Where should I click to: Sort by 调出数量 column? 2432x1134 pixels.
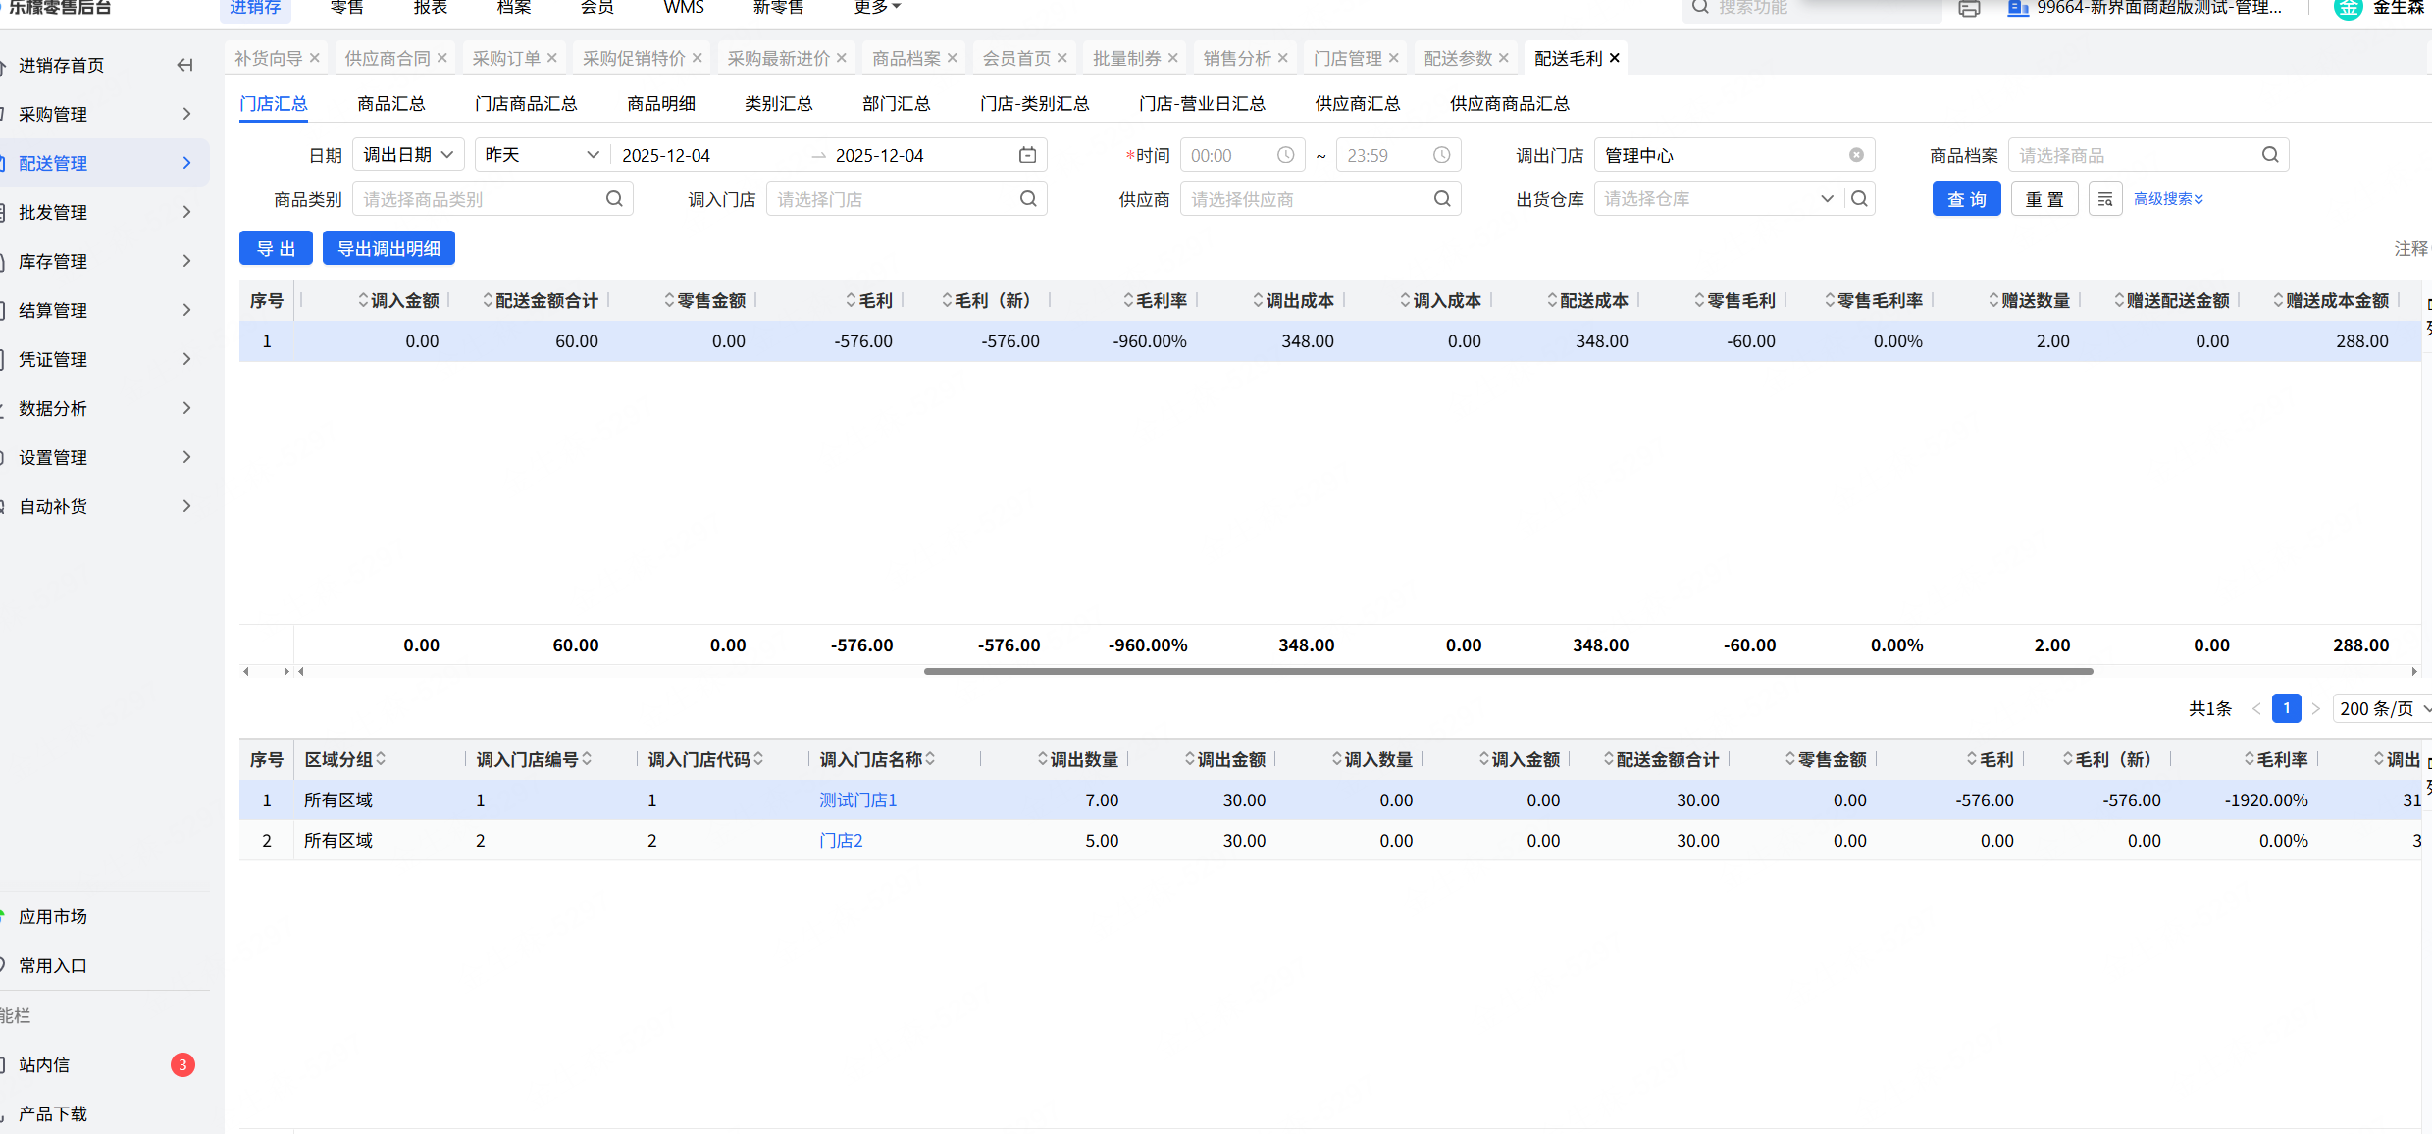(x=1077, y=760)
